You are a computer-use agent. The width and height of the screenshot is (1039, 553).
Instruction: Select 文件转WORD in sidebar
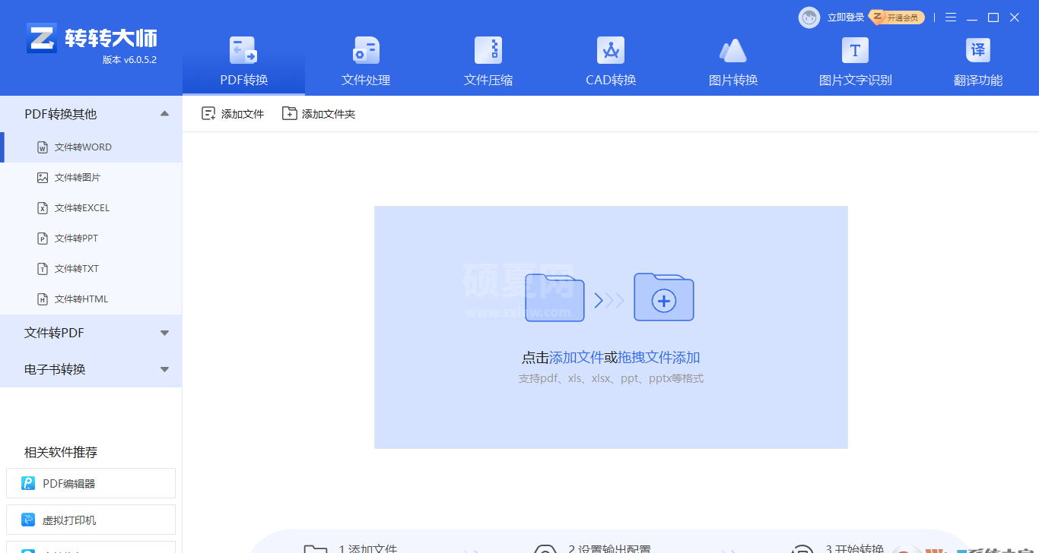point(91,147)
